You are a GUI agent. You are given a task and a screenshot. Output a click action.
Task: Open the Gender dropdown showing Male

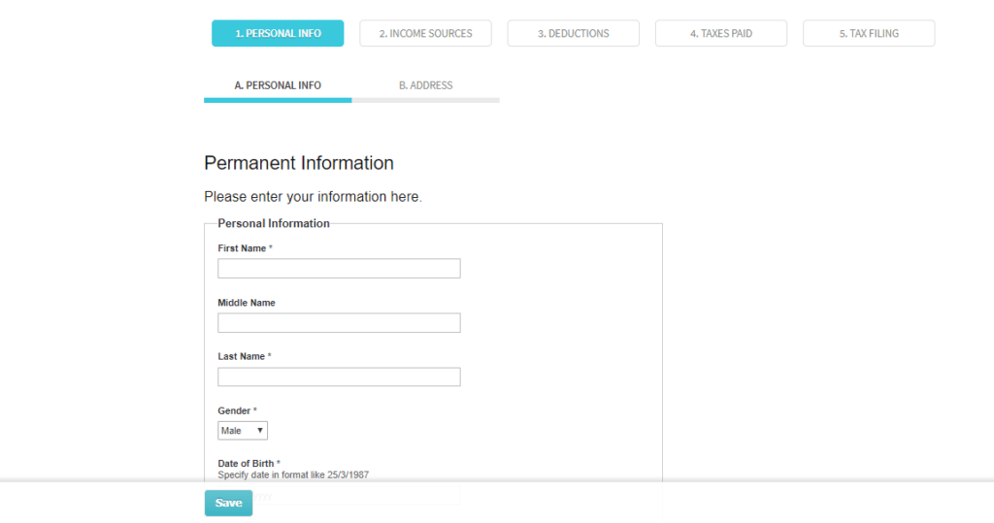242,431
